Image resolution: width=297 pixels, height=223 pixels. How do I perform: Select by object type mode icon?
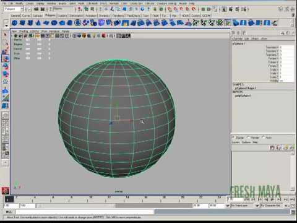pyautogui.click(x=86, y=9)
